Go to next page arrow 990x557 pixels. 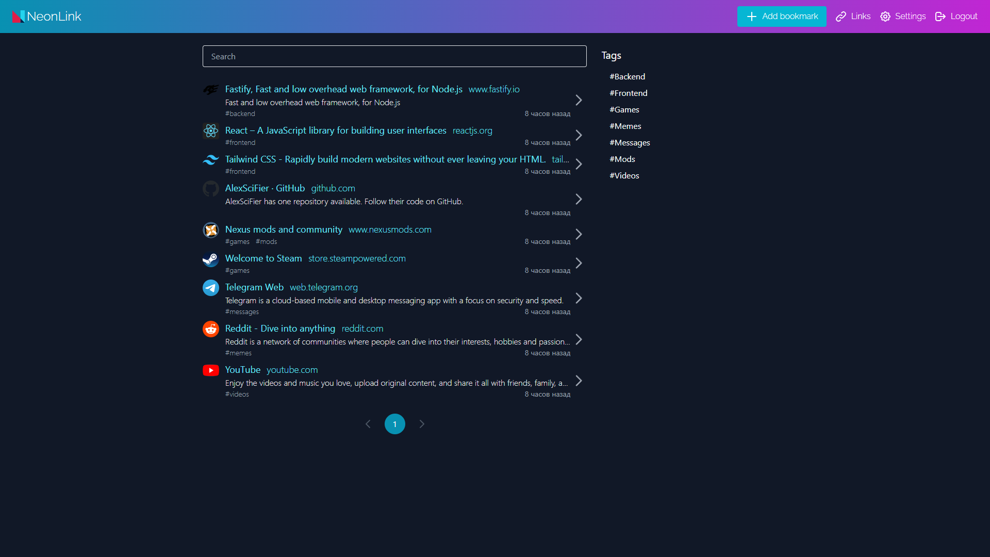422,424
